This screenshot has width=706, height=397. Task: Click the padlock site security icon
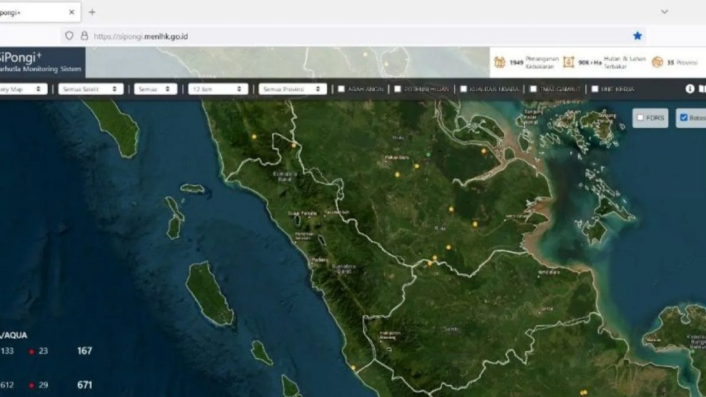[x=84, y=36]
